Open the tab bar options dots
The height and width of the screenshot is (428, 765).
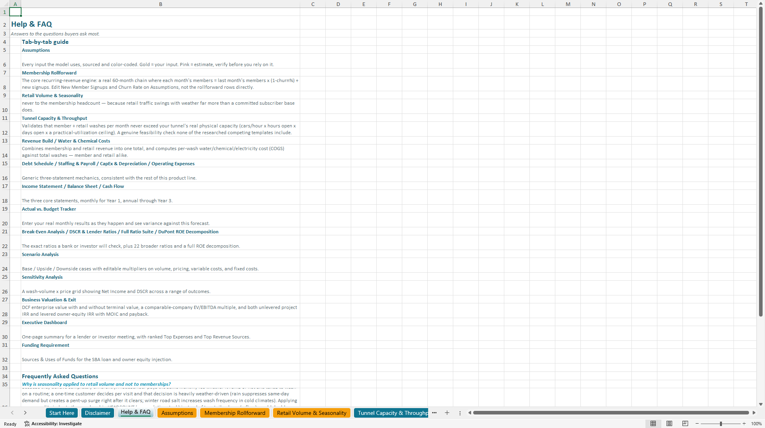[460, 413]
